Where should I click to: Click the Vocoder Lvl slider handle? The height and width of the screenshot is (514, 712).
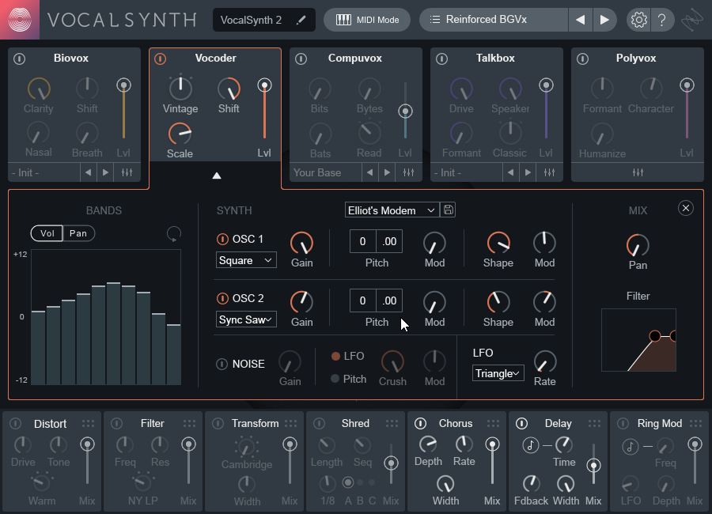[x=264, y=85]
